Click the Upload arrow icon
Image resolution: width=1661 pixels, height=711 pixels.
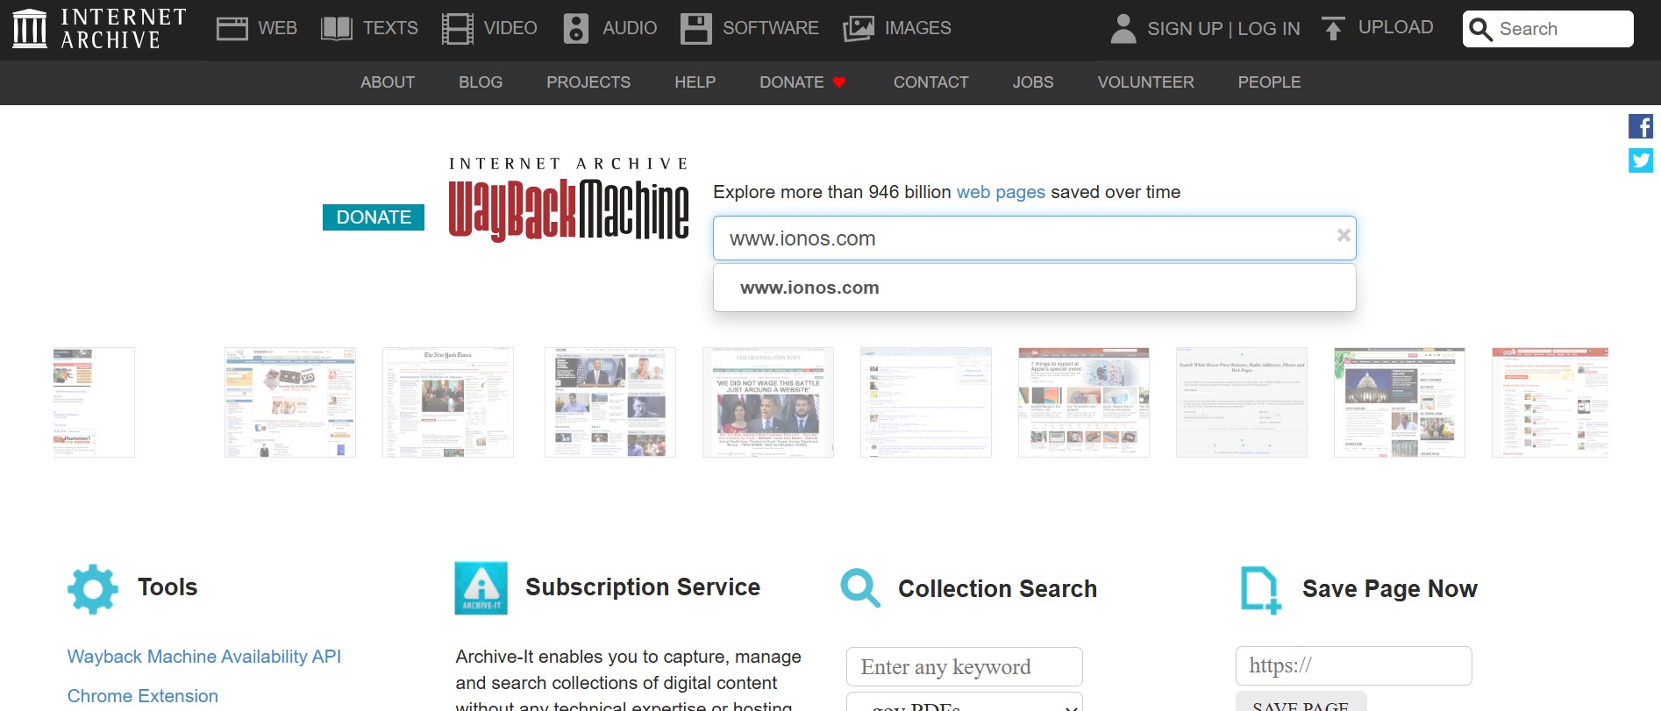point(1332,29)
